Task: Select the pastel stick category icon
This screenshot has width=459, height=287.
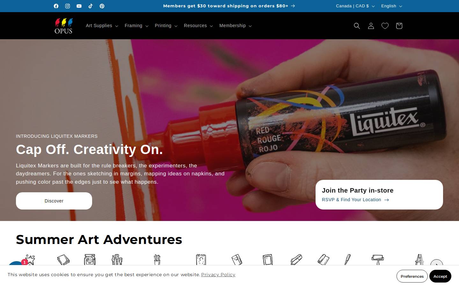Action: 296,260
